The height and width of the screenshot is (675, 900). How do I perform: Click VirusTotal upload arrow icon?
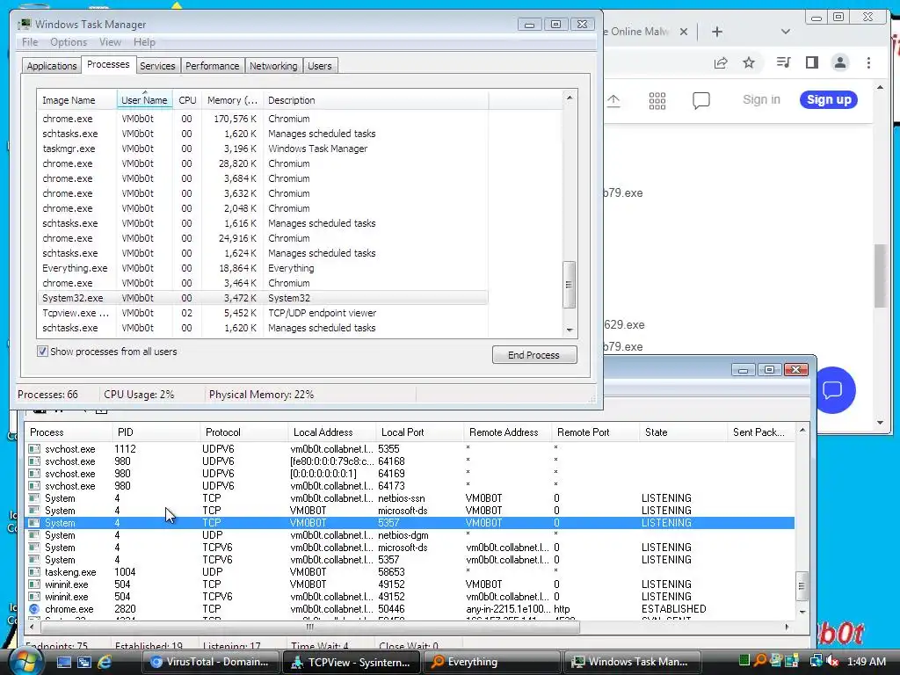tap(613, 101)
